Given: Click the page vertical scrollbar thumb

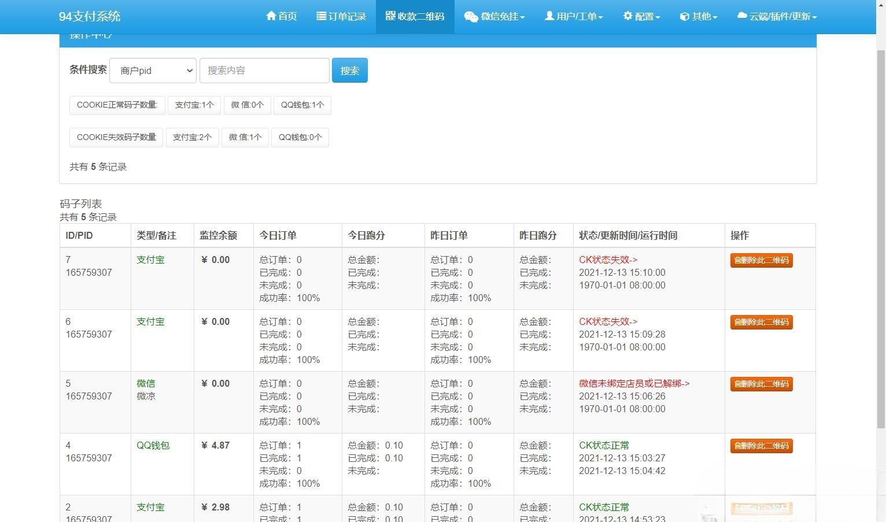Looking at the screenshot, I should (x=881, y=238).
